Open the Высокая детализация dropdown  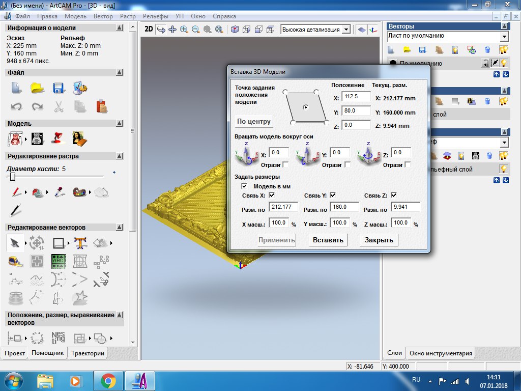click(346, 30)
